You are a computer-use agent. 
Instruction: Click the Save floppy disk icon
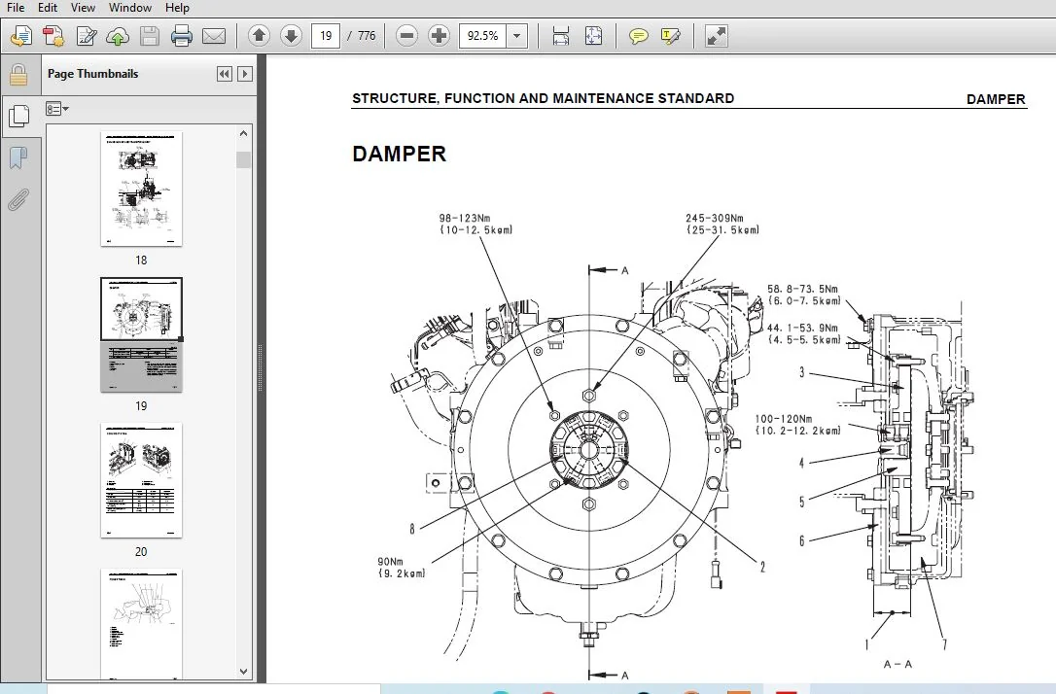coord(150,36)
